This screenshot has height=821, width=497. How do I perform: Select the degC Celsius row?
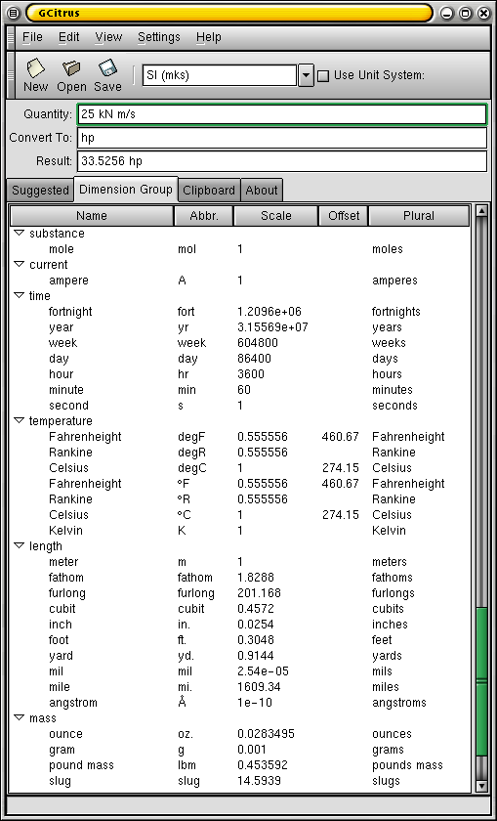239,467
